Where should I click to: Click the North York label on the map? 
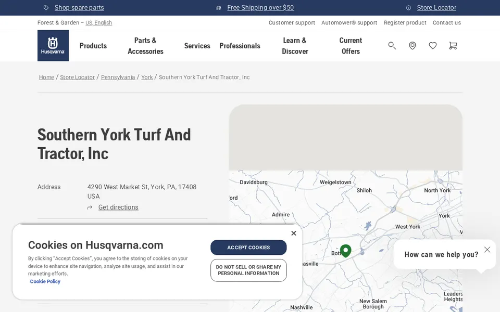[437, 190]
